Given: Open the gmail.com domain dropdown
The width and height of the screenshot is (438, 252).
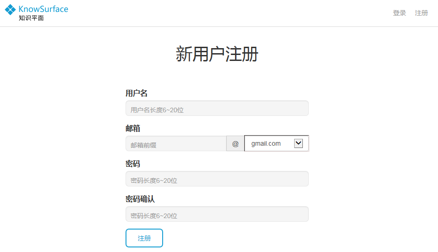Looking at the screenshot, I should [270, 143].
